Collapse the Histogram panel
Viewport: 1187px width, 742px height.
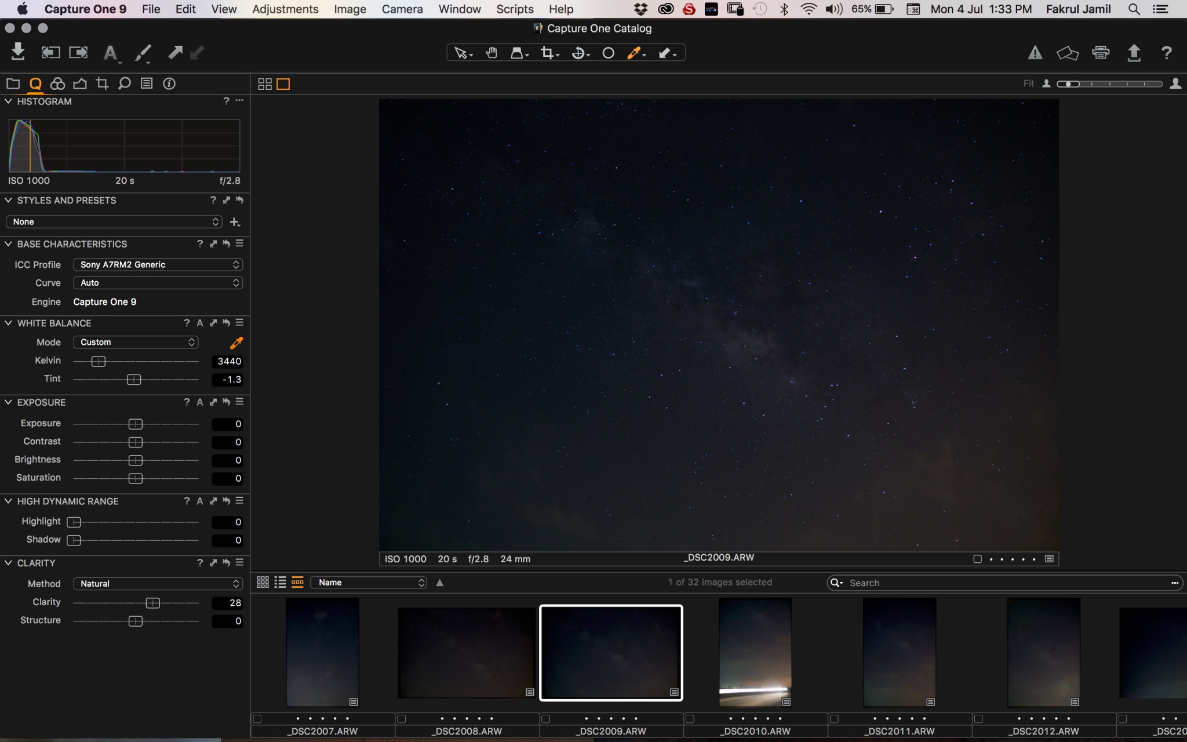(8, 101)
